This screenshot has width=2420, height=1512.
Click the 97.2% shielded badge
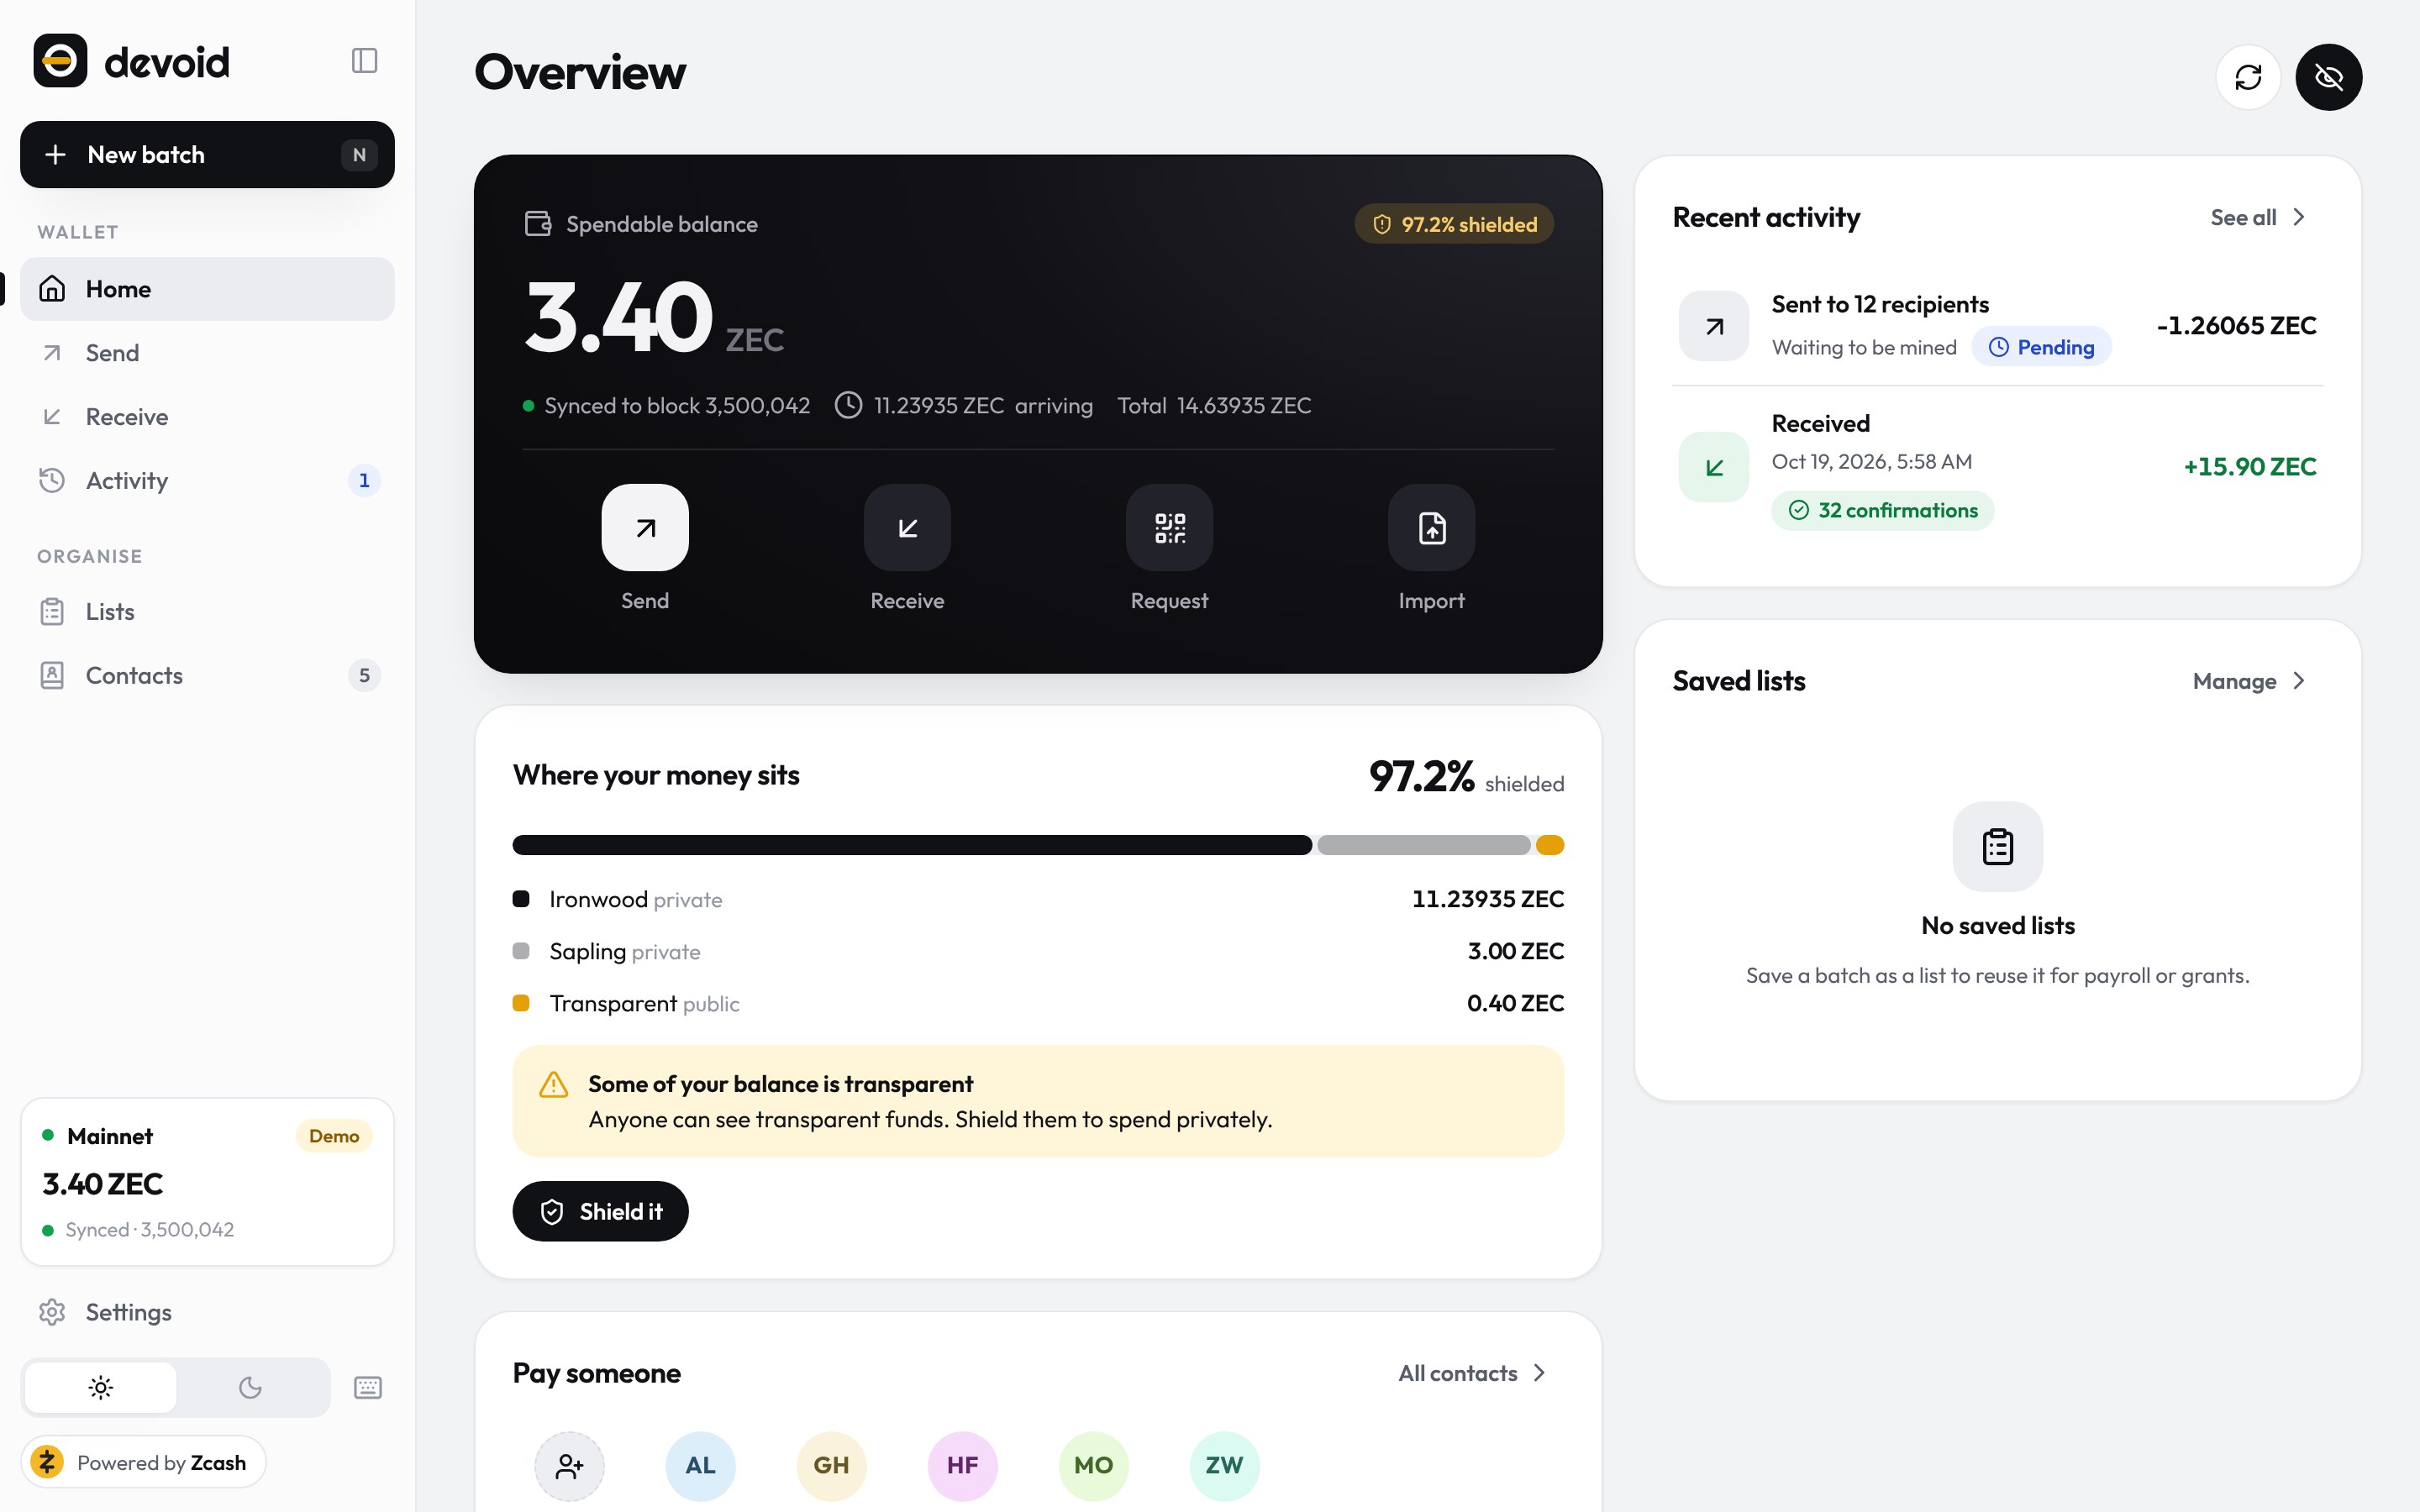[x=1454, y=224]
